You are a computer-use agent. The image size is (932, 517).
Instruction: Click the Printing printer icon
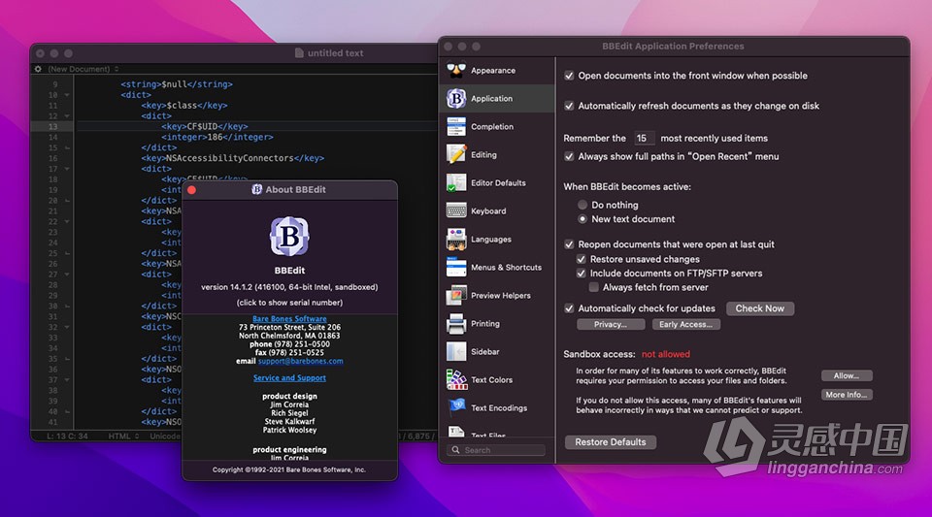point(456,324)
